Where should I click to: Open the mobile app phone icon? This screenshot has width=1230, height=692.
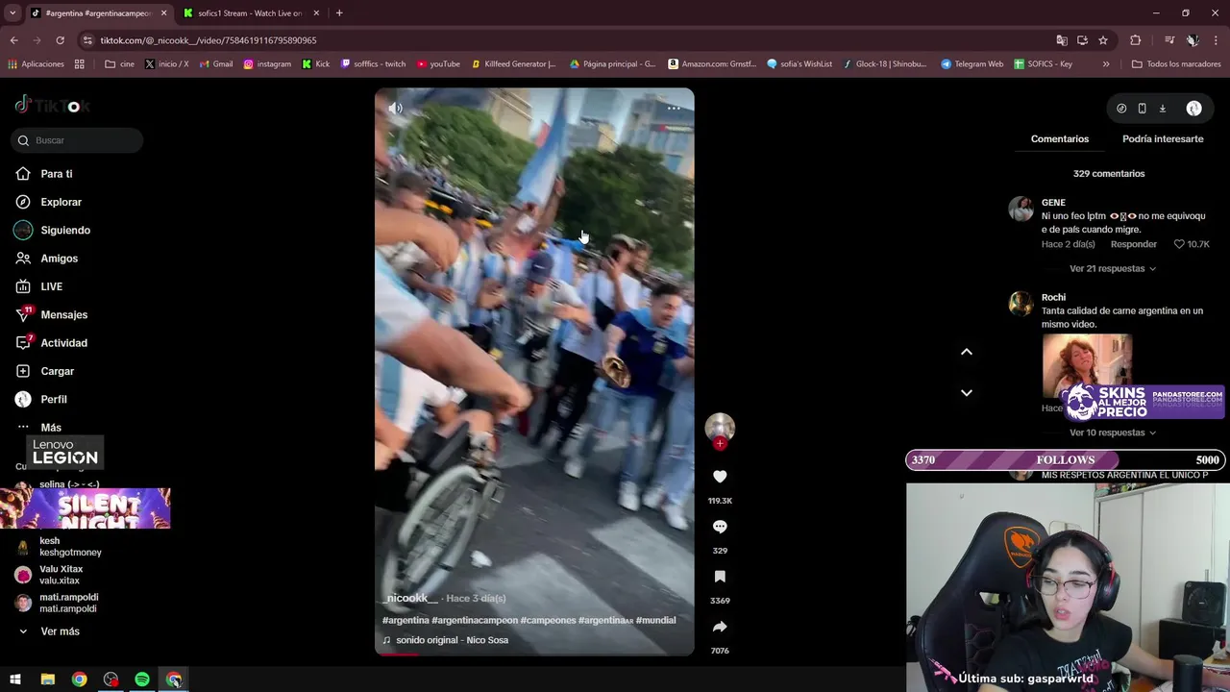click(1142, 109)
